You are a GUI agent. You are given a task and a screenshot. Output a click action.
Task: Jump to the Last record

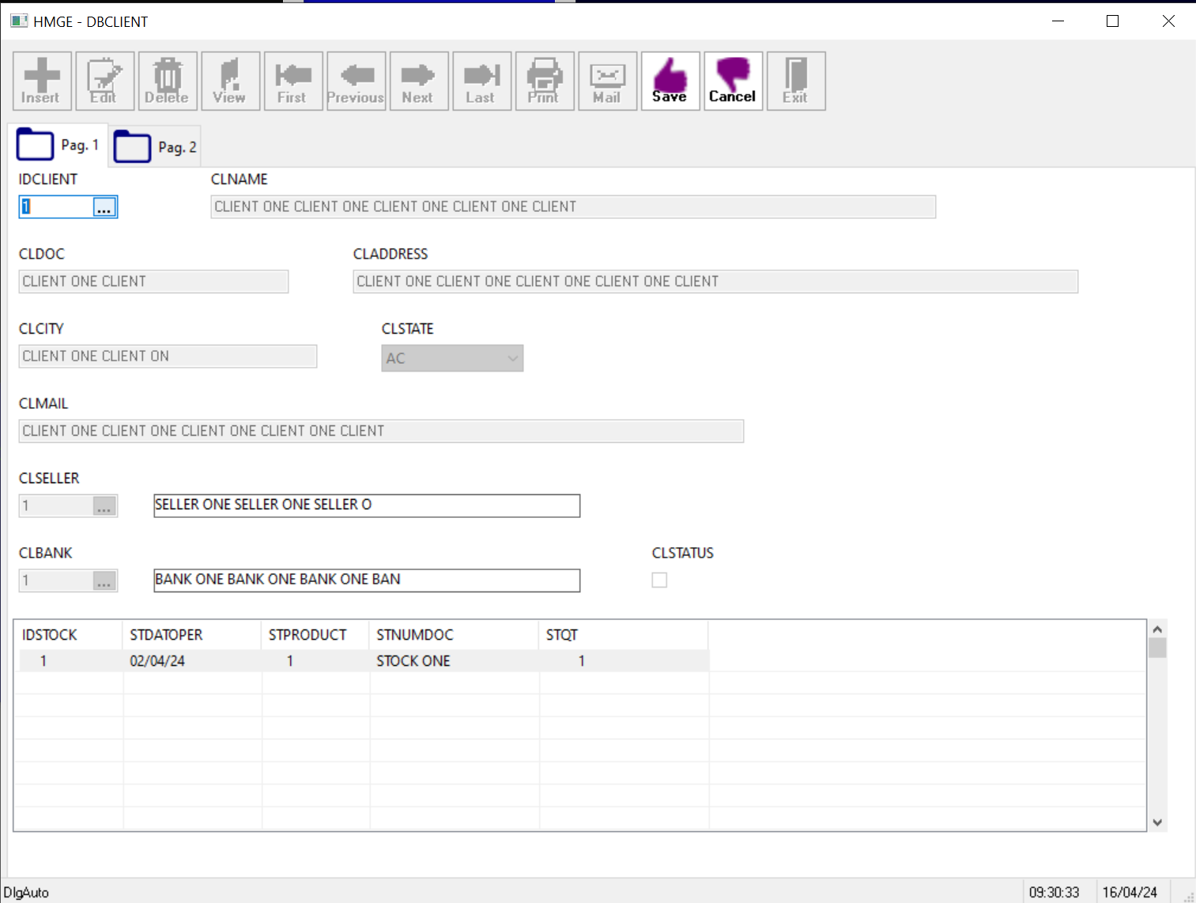[x=481, y=81]
